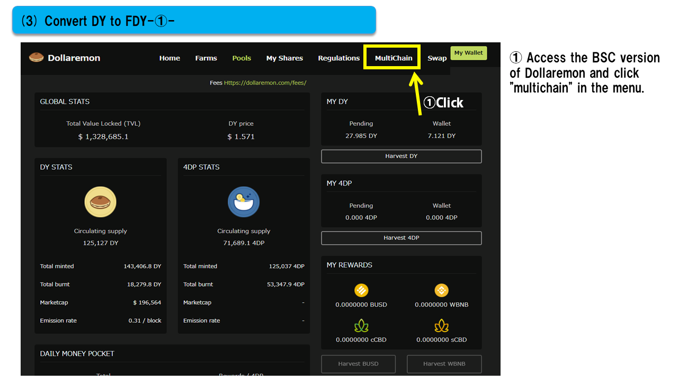This screenshot has height=381, width=678.
Task: Click MultiChain in the top menu
Action: point(394,58)
